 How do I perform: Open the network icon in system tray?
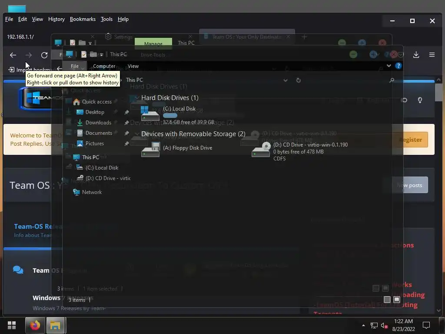click(x=374, y=325)
